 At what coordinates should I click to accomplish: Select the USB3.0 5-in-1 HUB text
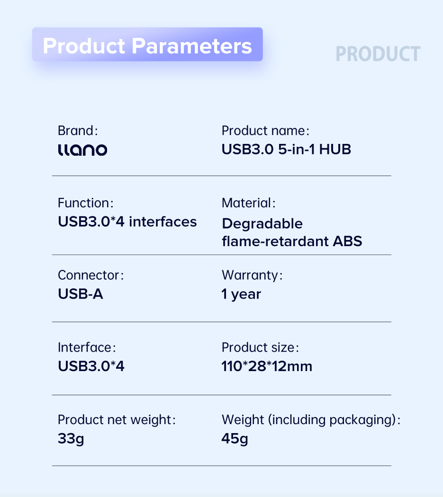tap(286, 149)
